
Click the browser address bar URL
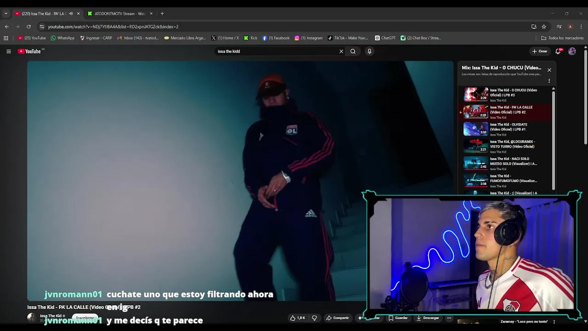pos(113,27)
